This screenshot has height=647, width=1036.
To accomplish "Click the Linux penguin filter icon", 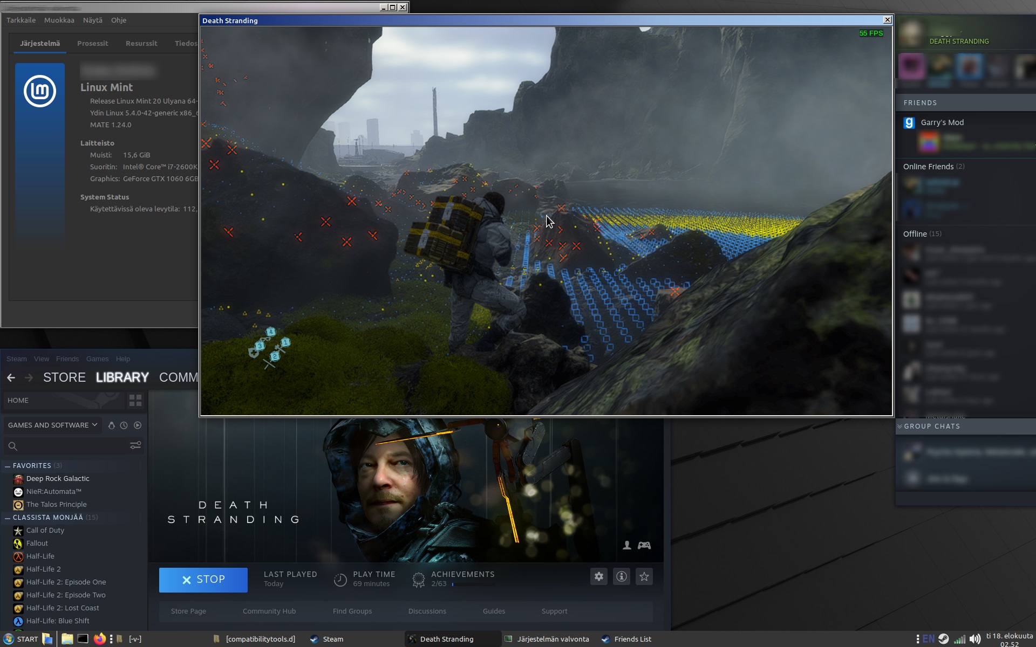I will pos(111,425).
